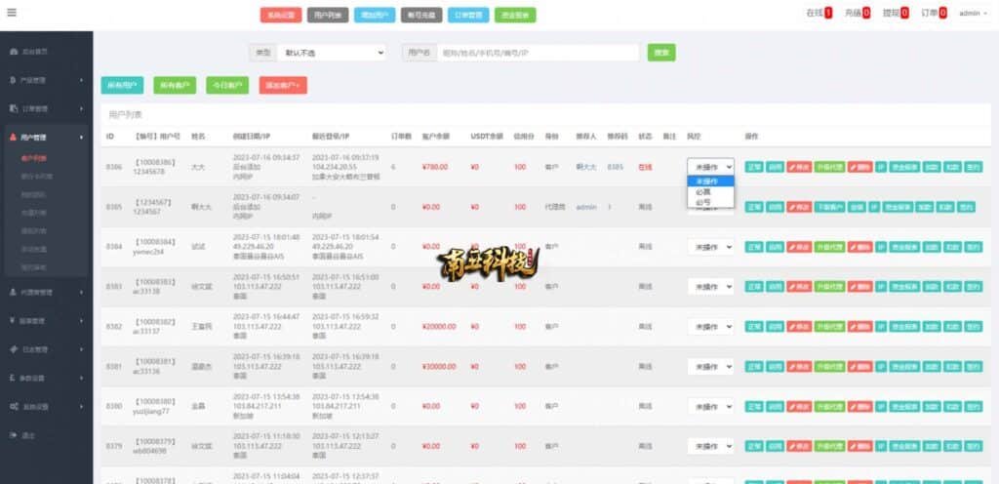Select 必赢 in the open risk-control dropdown

[x=703, y=192]
